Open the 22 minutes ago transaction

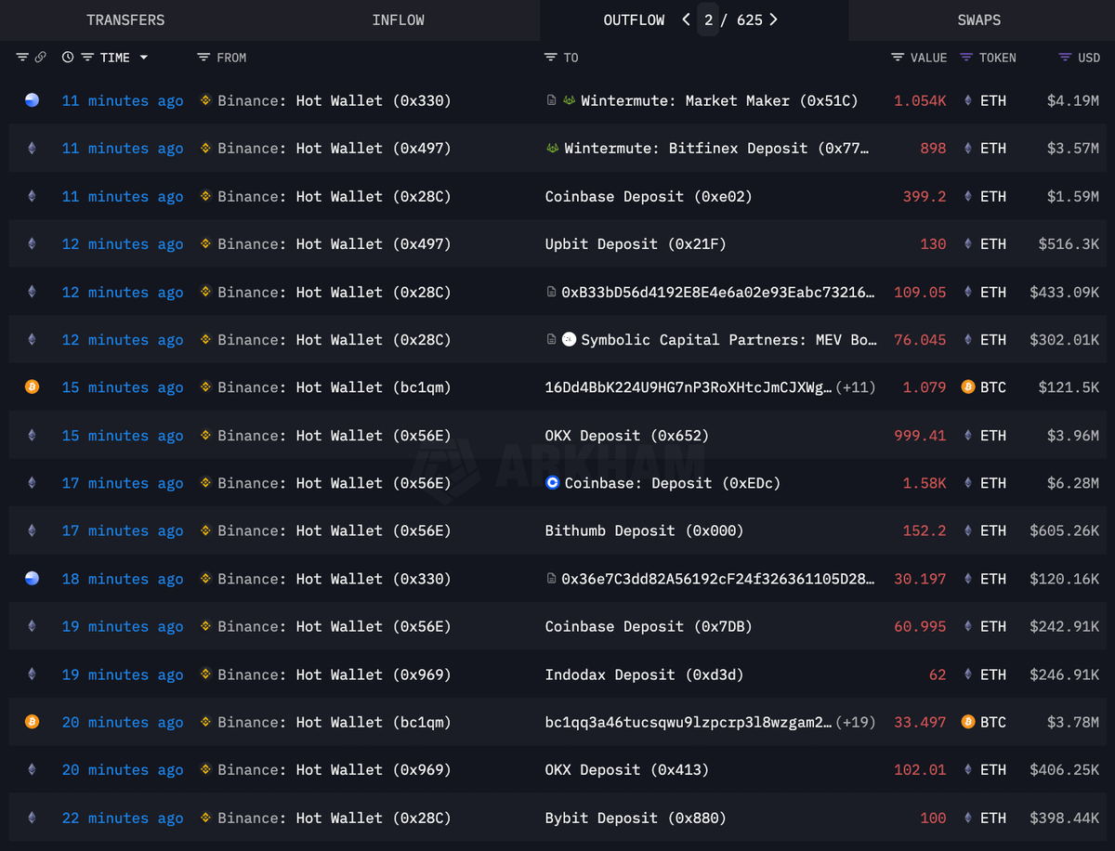[123, 818]
